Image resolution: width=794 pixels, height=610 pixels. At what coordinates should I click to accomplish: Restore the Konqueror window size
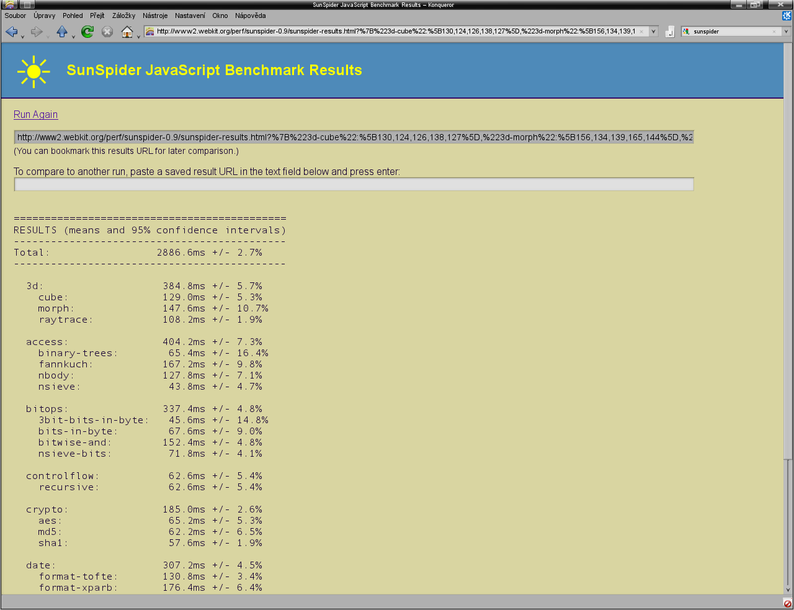click(x=755, y=4)
